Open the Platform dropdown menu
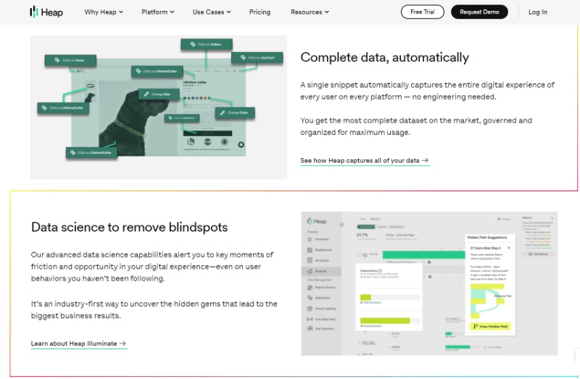Screen dimensions: 580x379 click(158, 12)
